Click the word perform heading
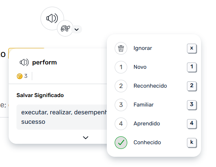This screenshot has height=167, width=216. [x=44, y=62]
